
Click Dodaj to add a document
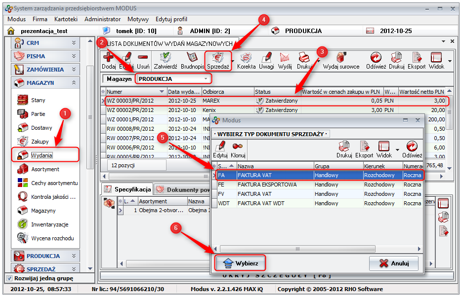109,61
